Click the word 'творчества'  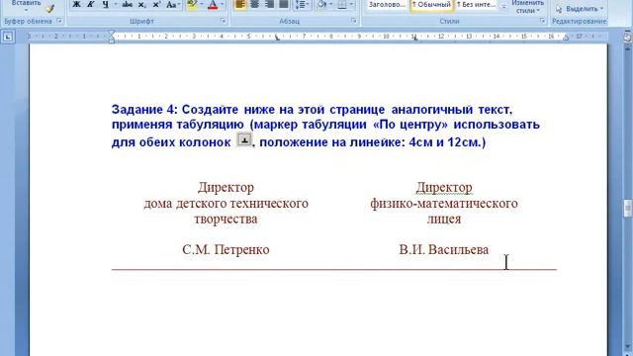point(226,220)
